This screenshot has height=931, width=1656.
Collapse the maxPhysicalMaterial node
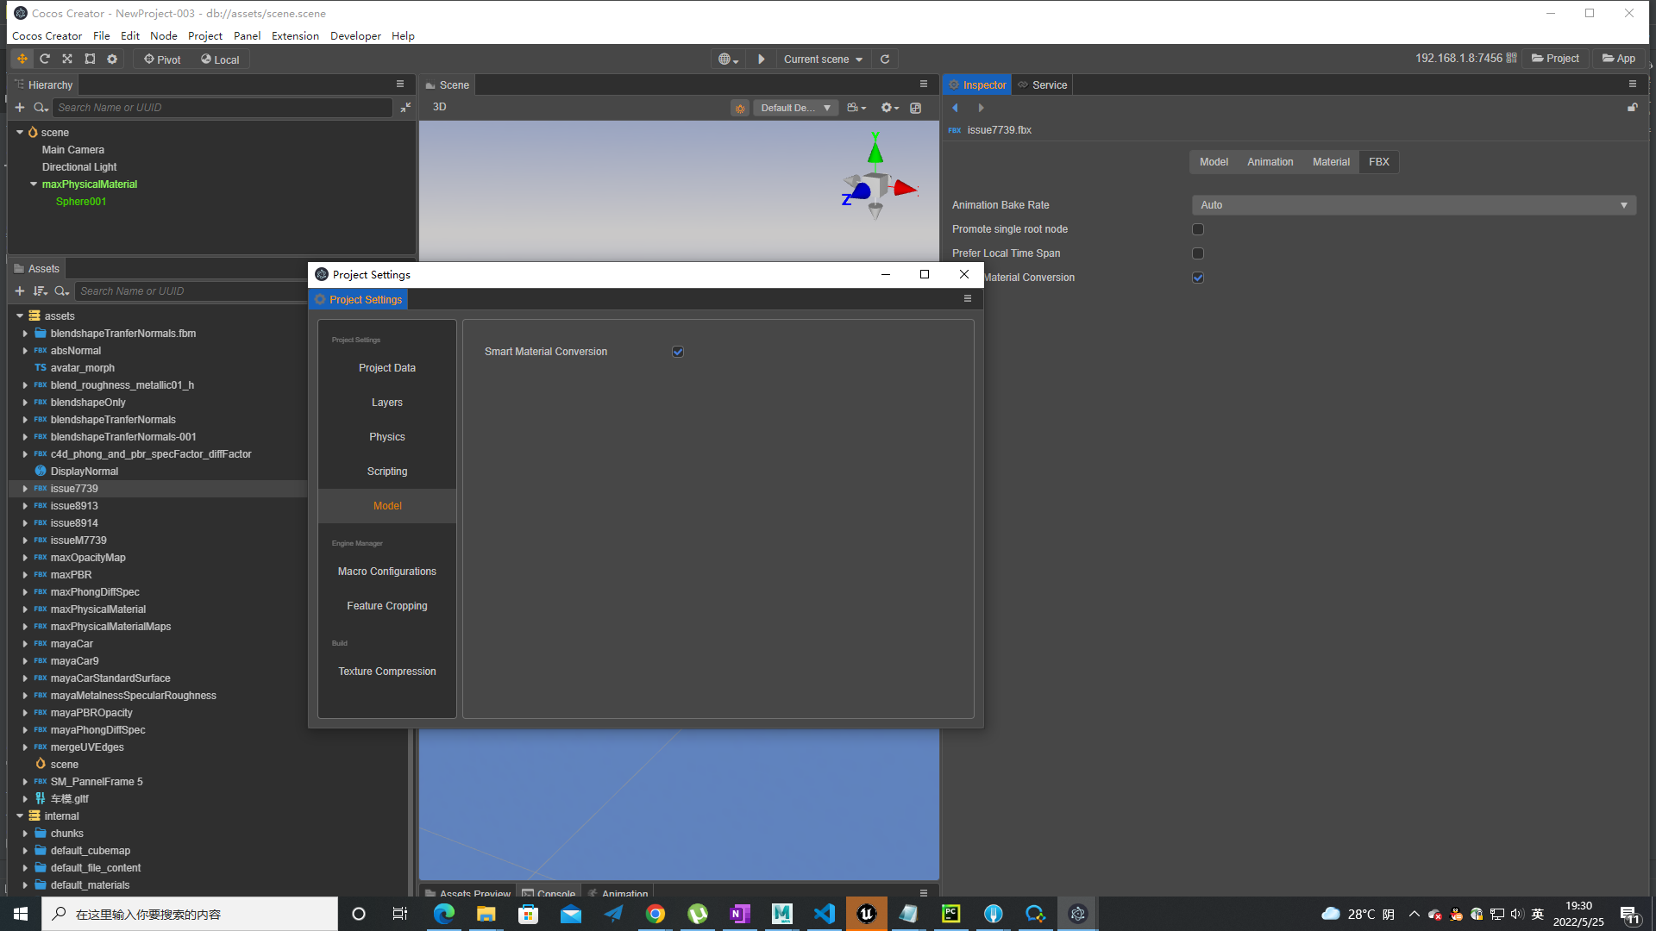pyautogui.click(x=34, y=184)
